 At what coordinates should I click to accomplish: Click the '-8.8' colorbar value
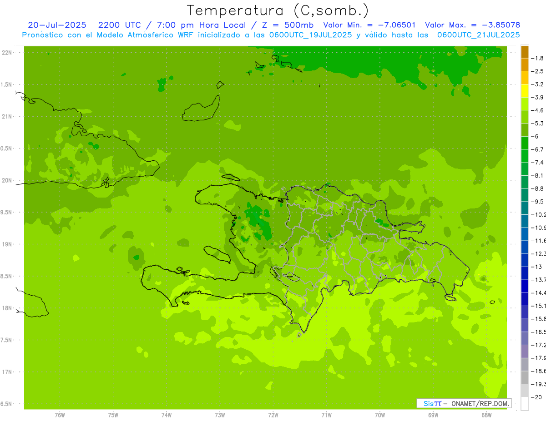(x=537, y=188)
